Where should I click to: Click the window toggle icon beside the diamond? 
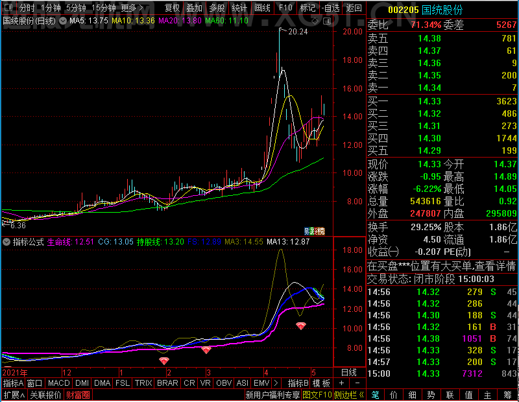tap(327, 21)
